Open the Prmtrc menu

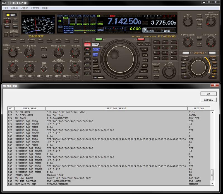[x=35, y=8]
